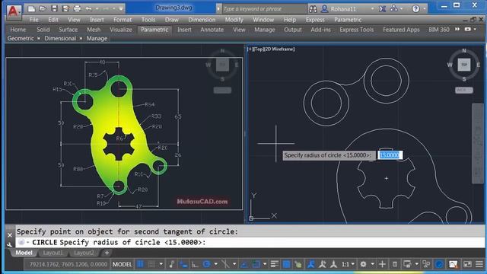
Task: Click the command line customize wrench icon
Action: (10, 244)
